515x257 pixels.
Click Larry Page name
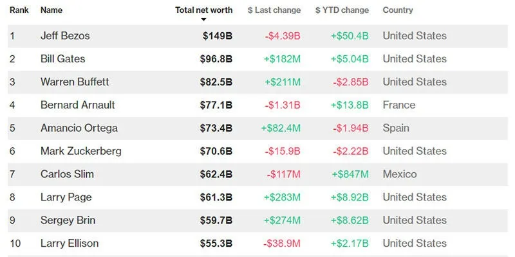tap(66, 197)
